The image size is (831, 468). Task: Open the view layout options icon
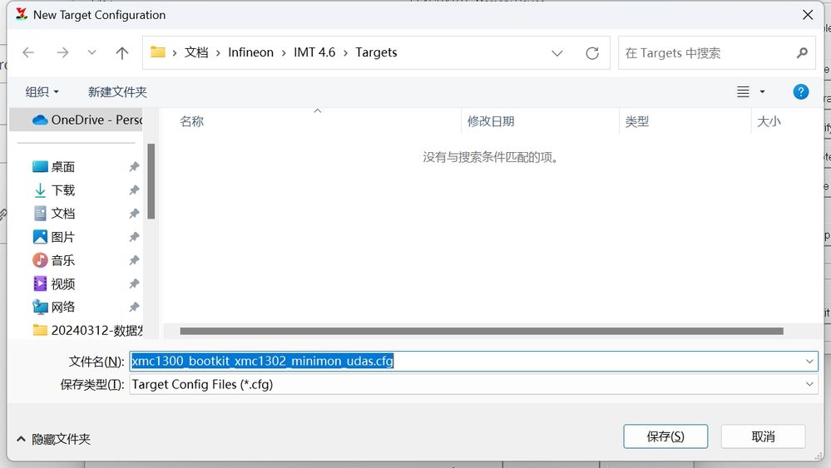pyautogui.click(x=744, y=91)
